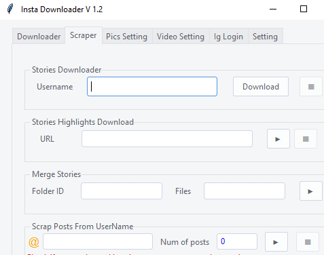Screen dimensions: 324x255
Task: Minimize the Insta Downloader window
Action: point(273,9)
